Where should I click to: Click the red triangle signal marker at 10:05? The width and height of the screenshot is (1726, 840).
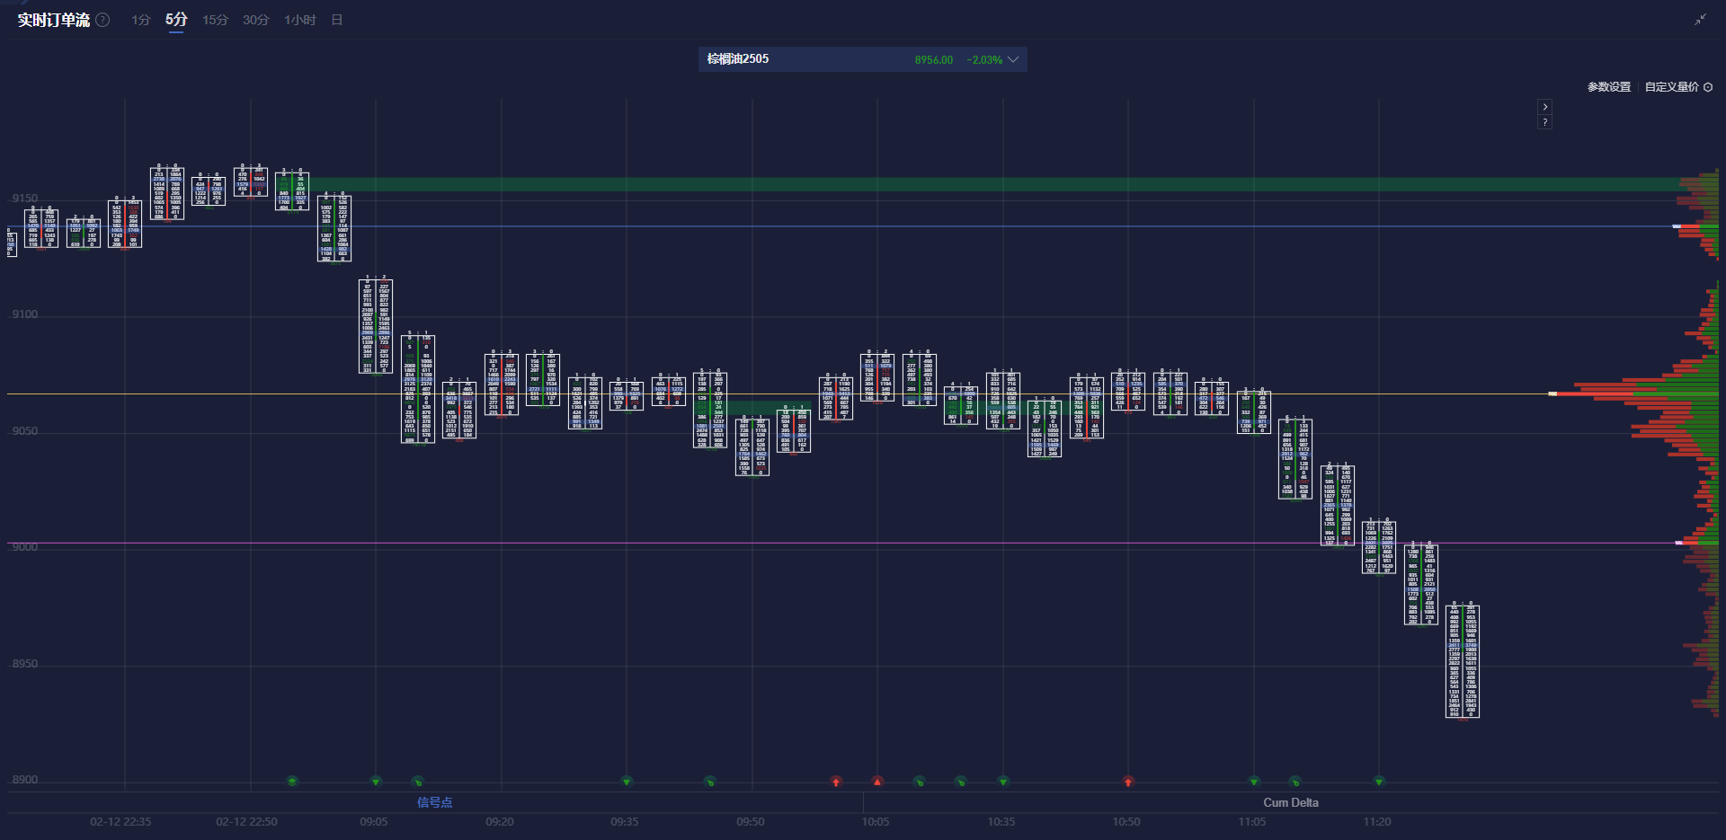tap(877, 782)
